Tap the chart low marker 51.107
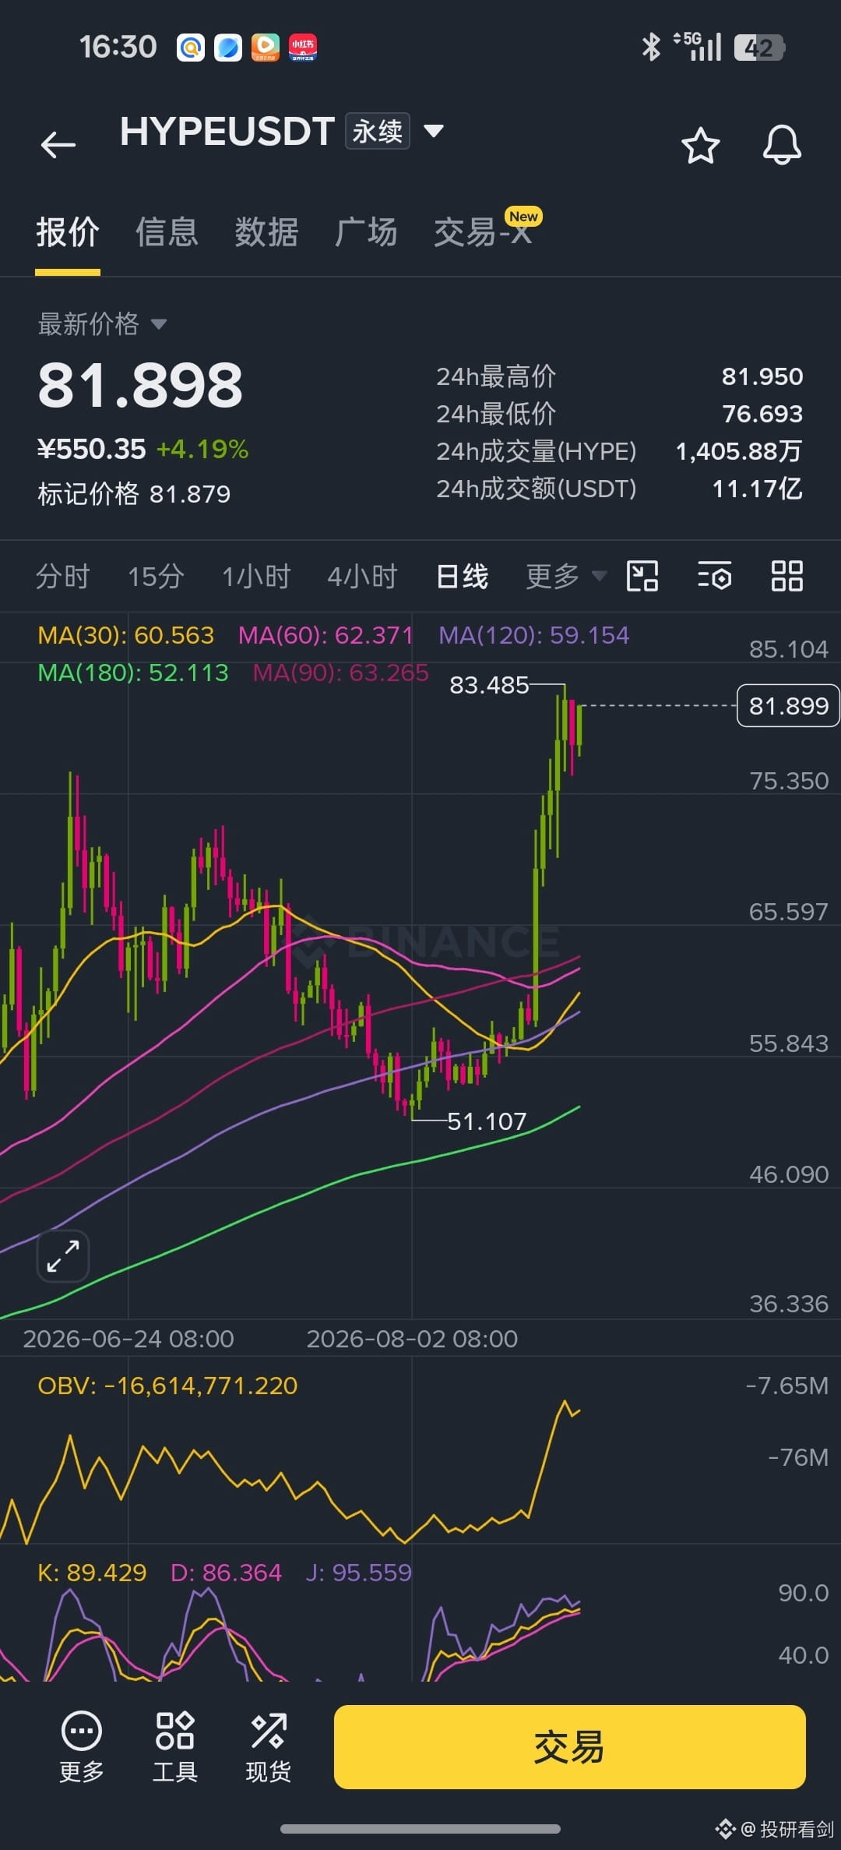The height and width of the screenshot is (1850, 841). 487,1121
